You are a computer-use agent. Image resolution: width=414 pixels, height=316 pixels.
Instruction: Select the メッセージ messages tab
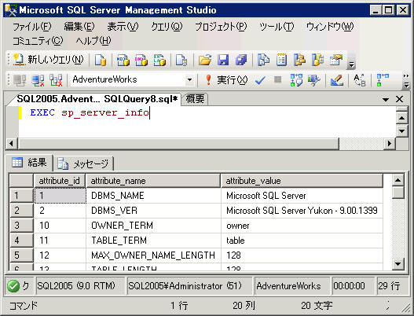coord(83,164)
